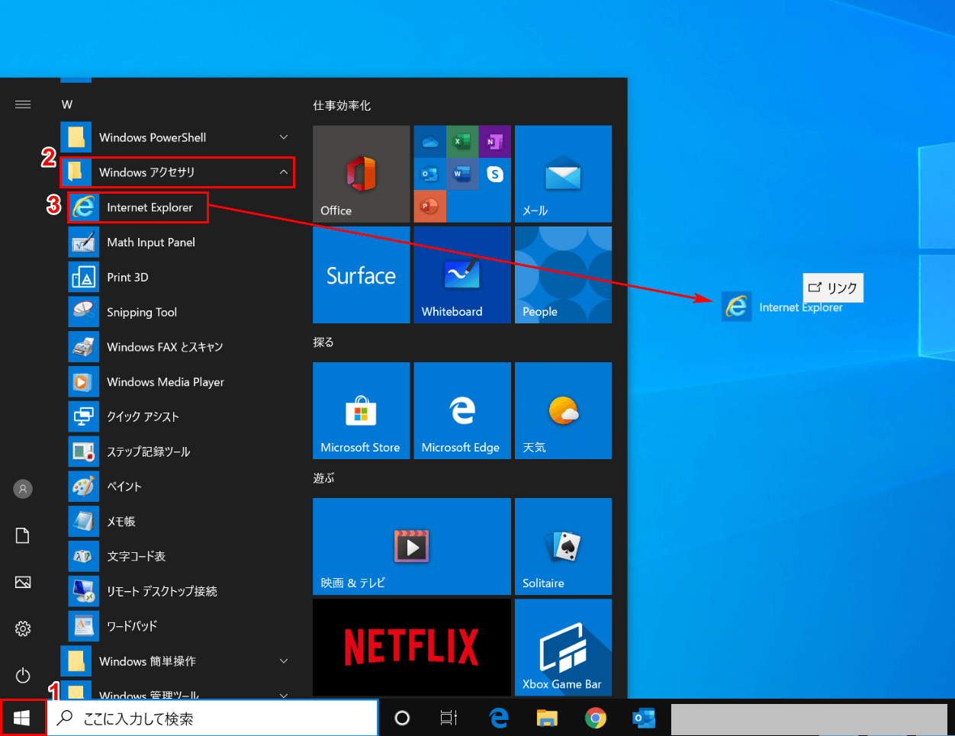This screenshot has height=736, width=955.
Task: Open the Pictures folder shortcut
Action: point(23,582)
